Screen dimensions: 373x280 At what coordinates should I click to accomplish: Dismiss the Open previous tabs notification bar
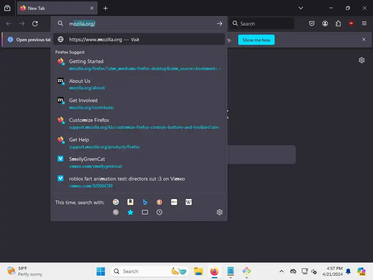364,39
